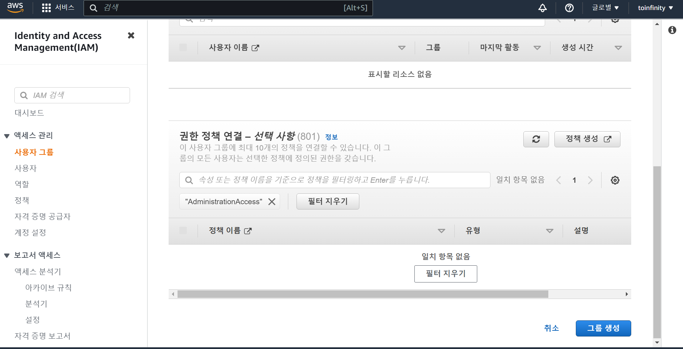Open the 정보 link beside policy heading
The width and height of the screenshot is (683, 349).
coord(331,137)
